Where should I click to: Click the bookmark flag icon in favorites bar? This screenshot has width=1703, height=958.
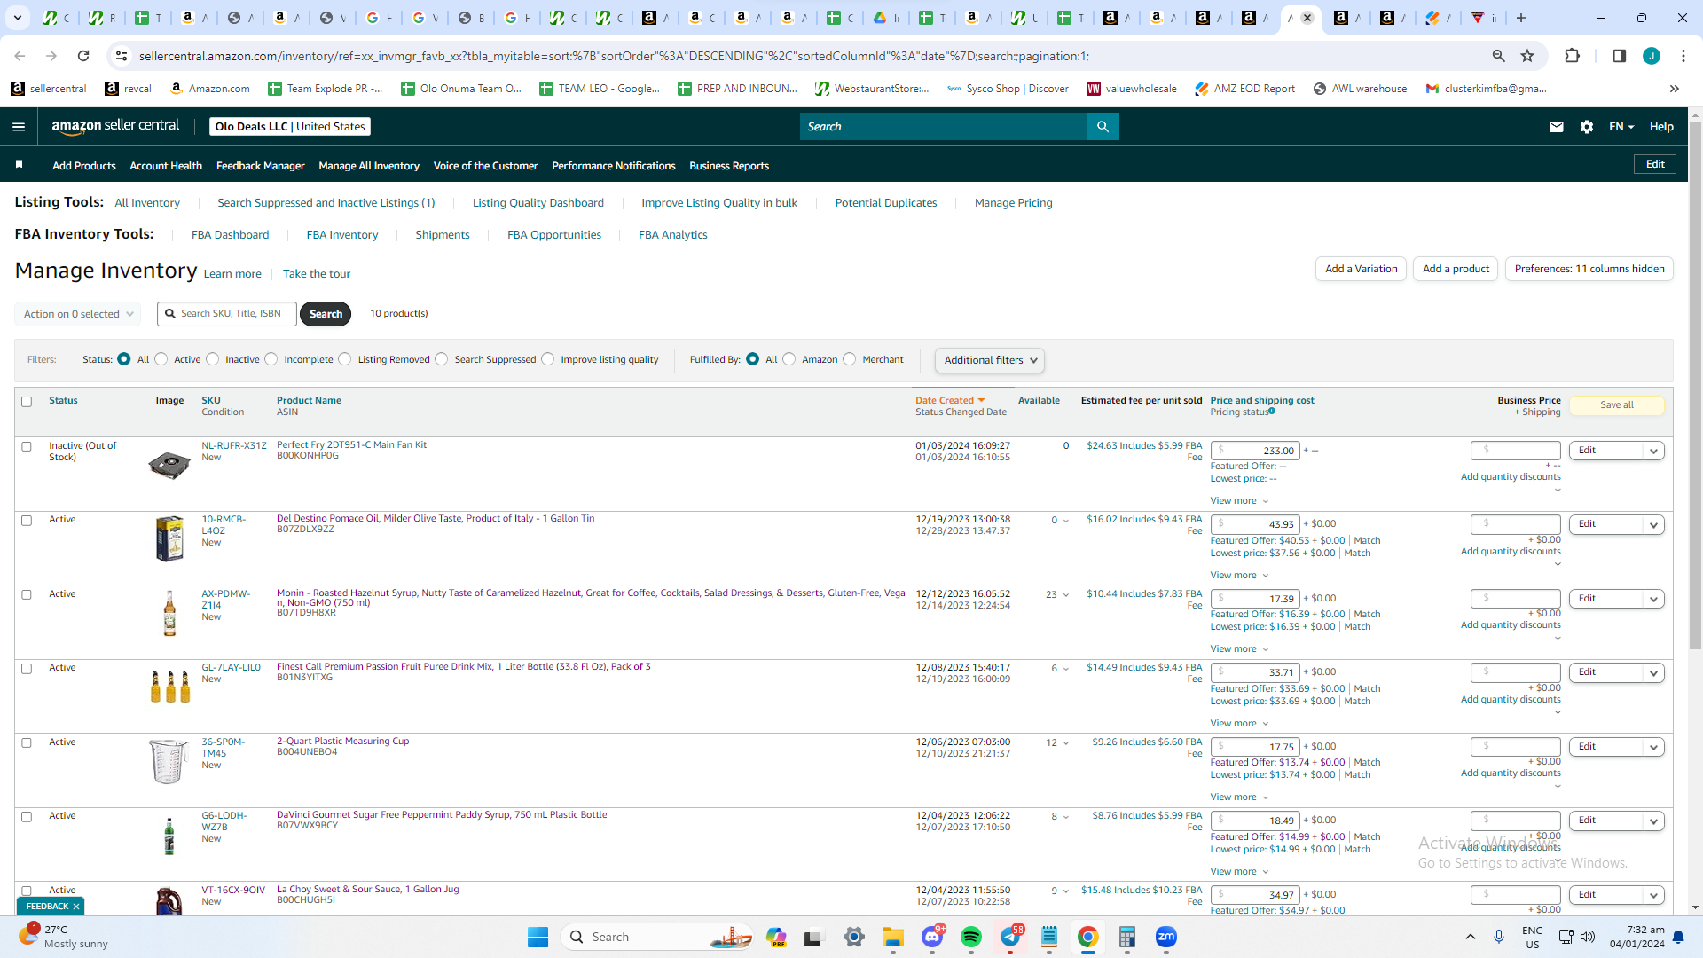(19, 165)
